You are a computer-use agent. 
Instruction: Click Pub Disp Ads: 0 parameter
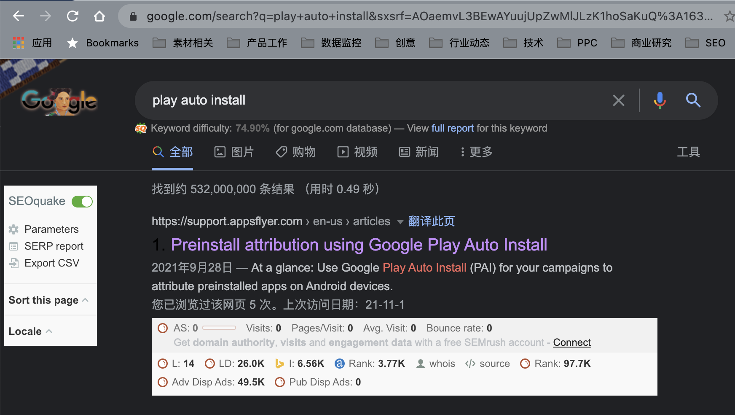(318, 382)
